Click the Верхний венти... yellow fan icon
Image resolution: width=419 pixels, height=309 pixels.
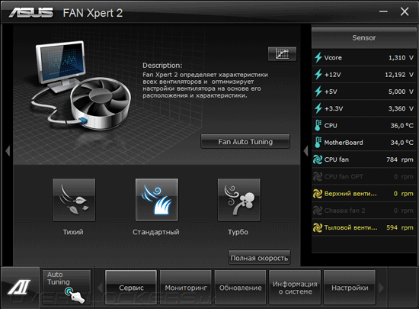point(318,194)
